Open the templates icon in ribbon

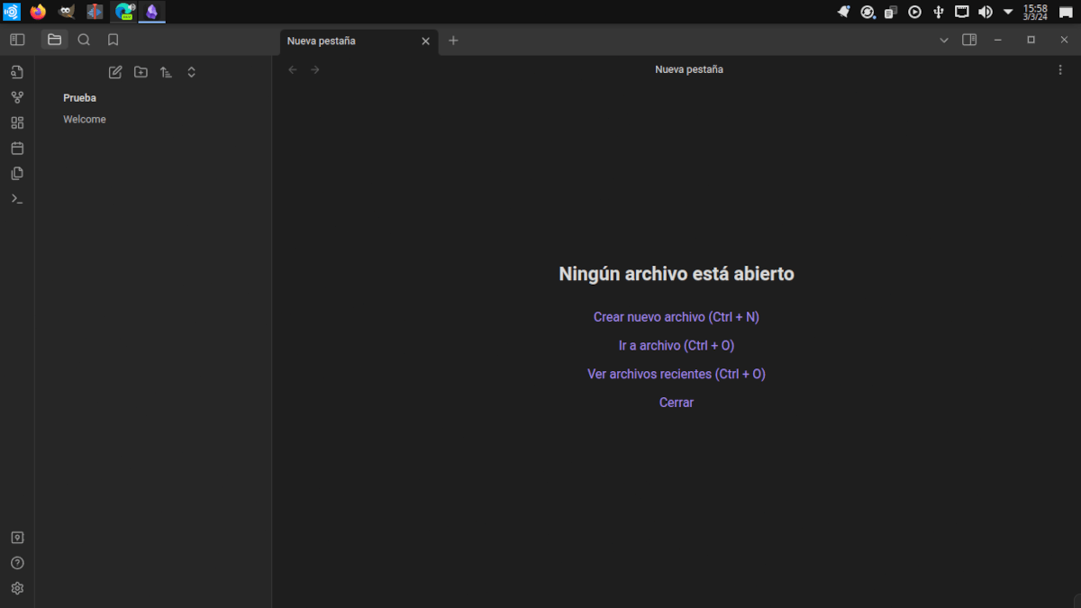(x=17, y=173)
